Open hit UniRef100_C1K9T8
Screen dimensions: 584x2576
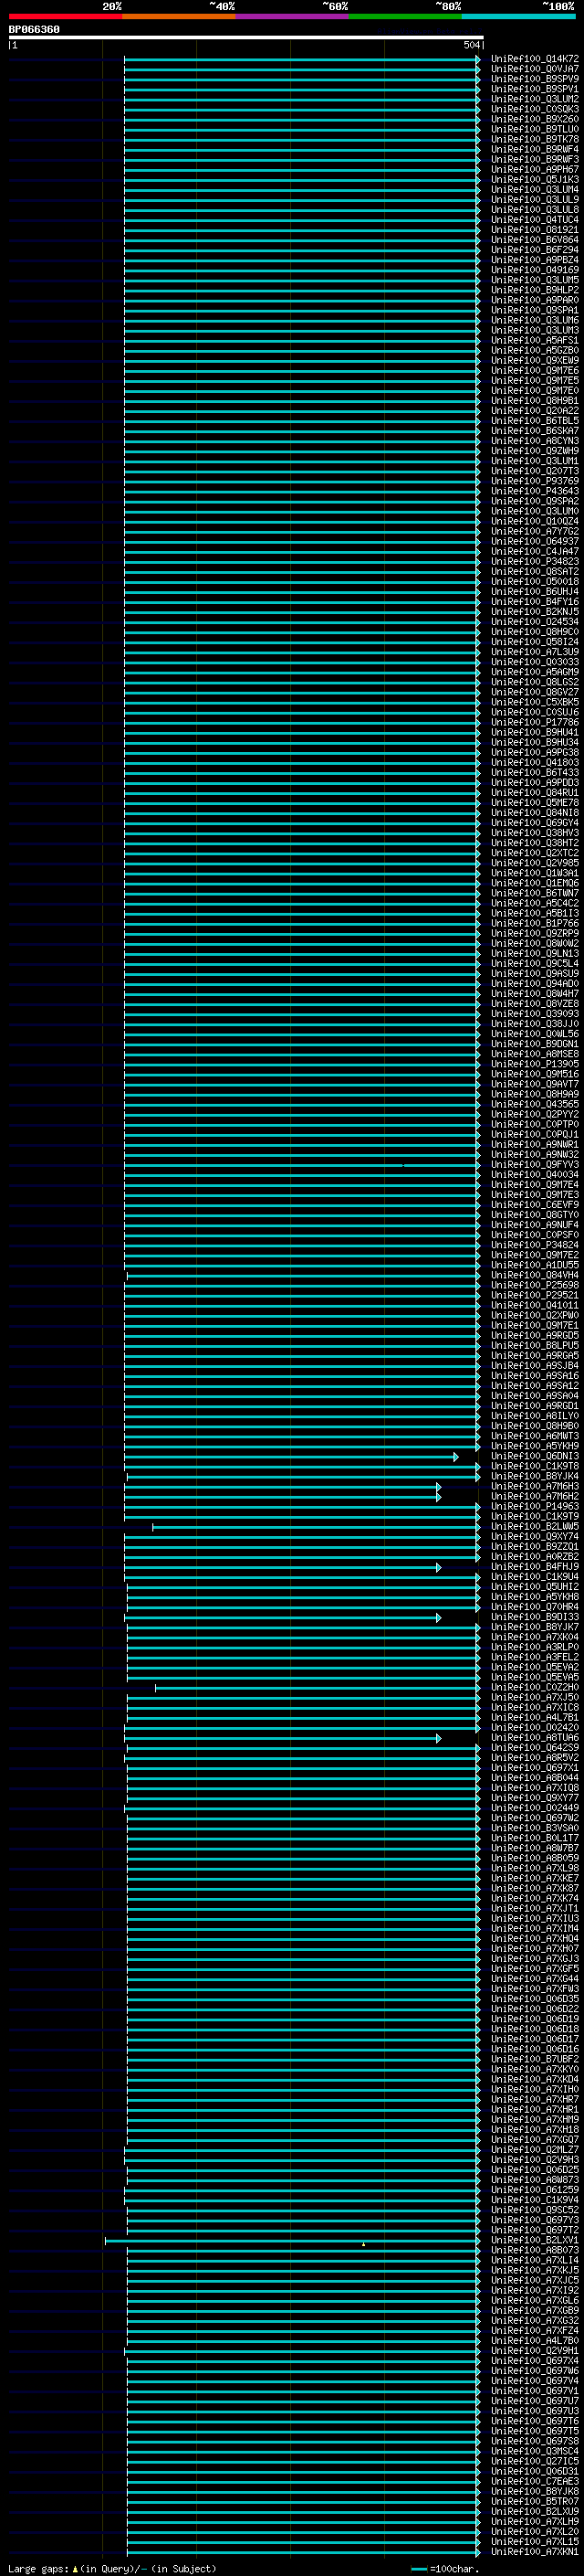pos(535,1466)
